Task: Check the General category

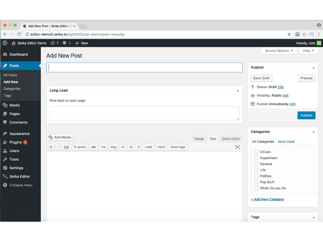Action: point(256,164)
